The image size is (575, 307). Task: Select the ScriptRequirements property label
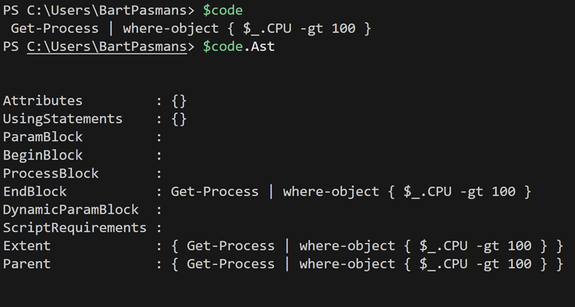(x=75, y=228)
